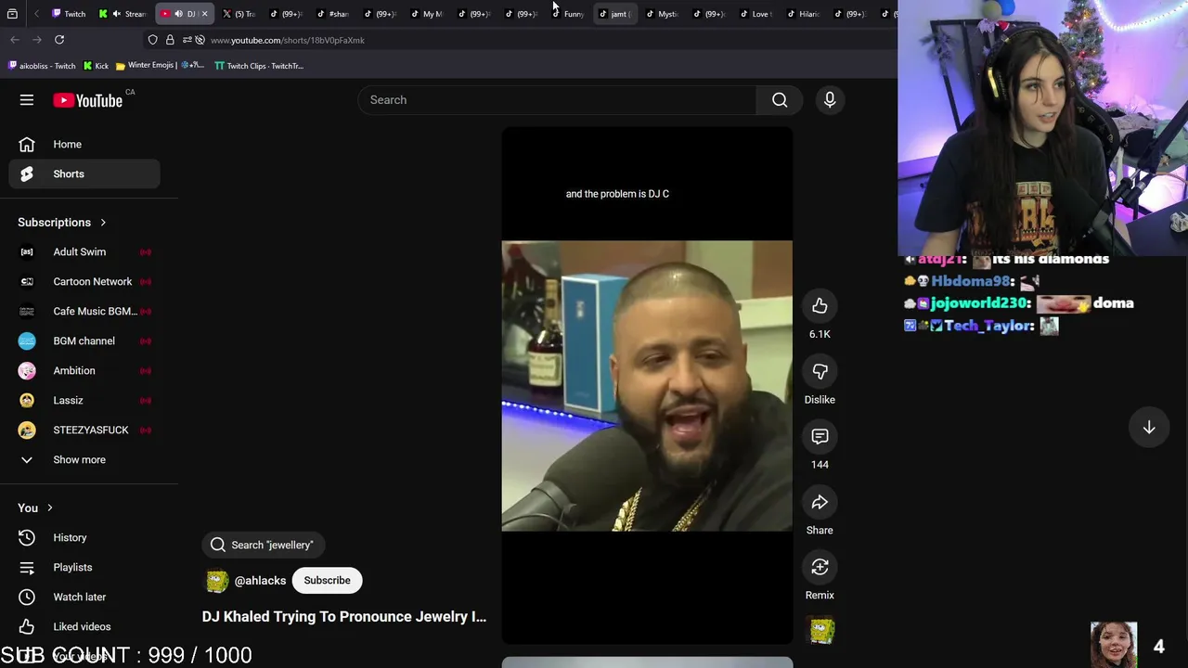Open the comments showing 144
Viewport: 1188px width, 668px height.
820,437
